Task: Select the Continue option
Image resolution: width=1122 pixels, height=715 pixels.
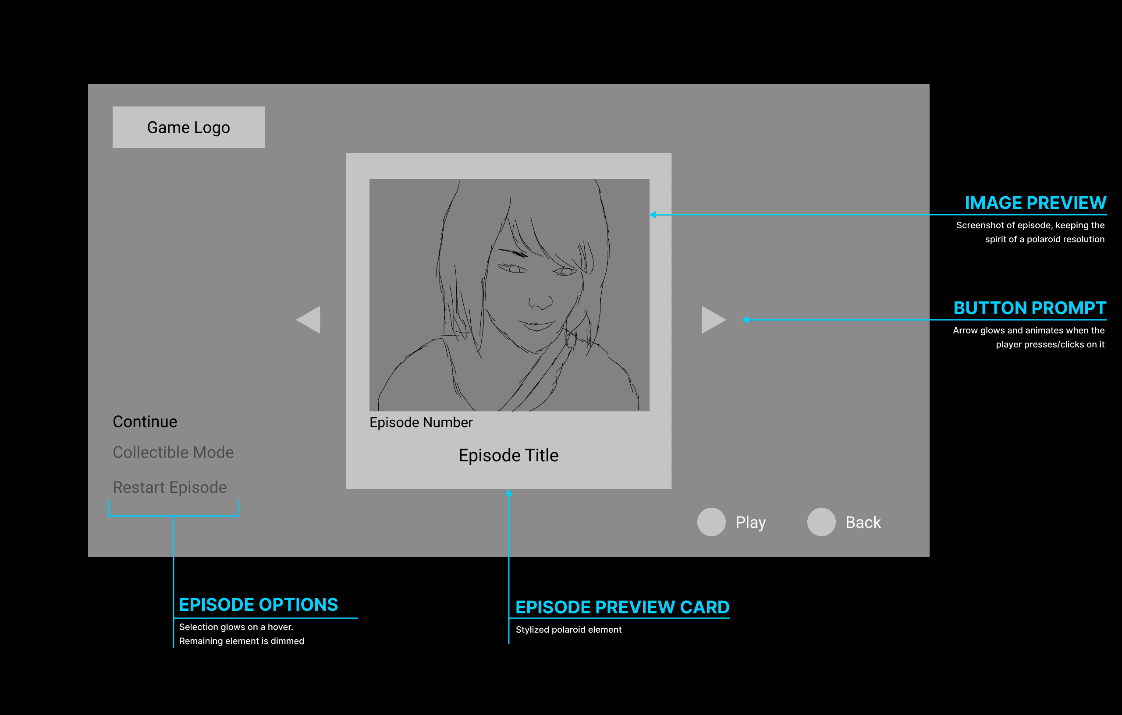Action: click(145, 421)
